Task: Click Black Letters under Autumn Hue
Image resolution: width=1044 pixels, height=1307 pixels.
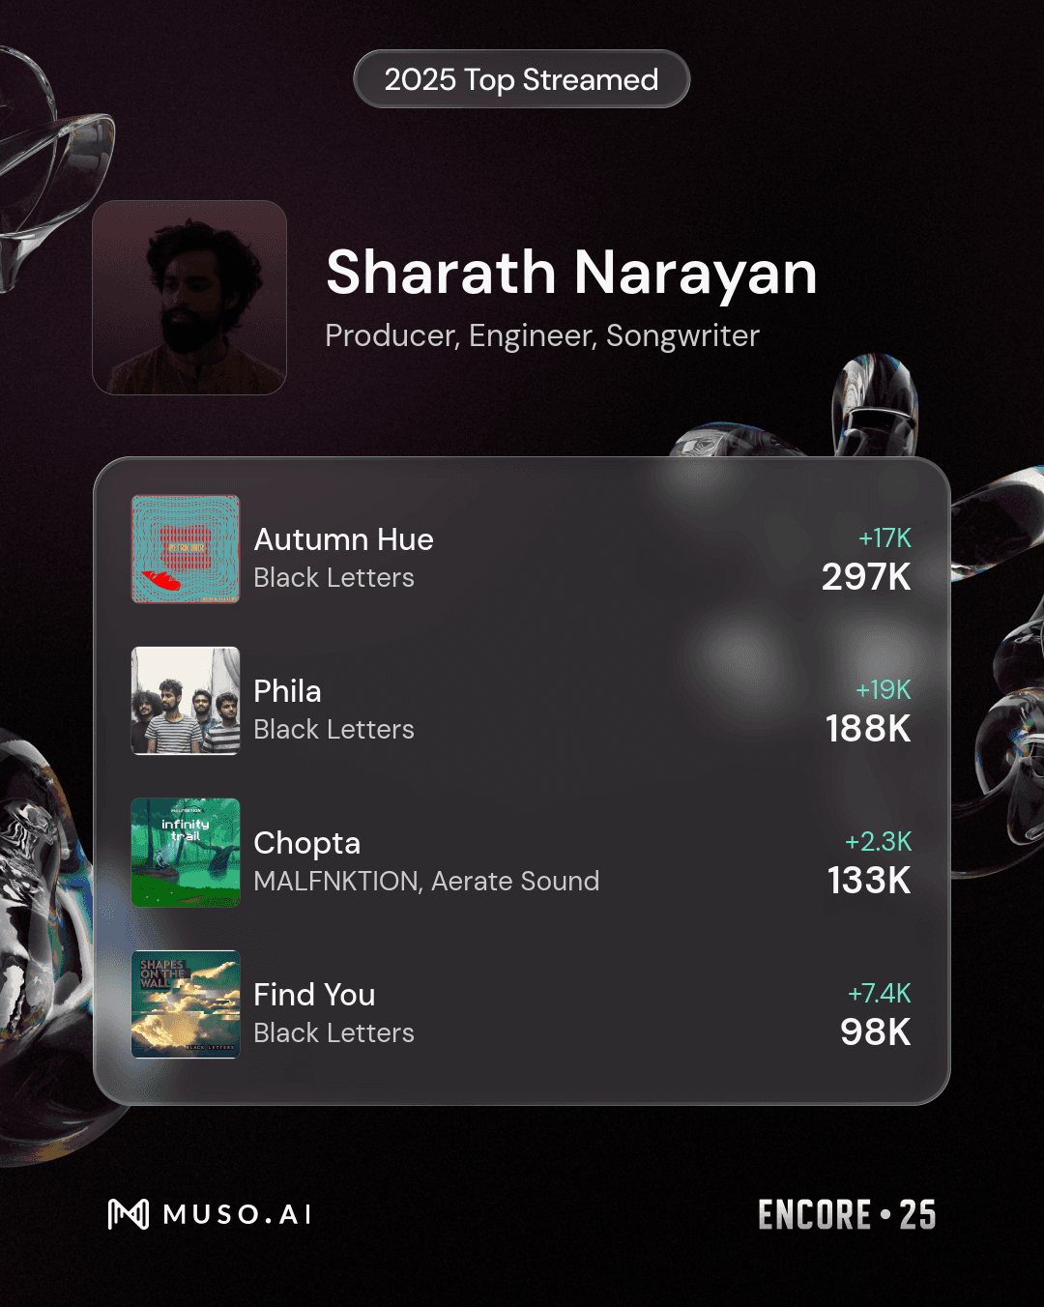Action: 333,578
